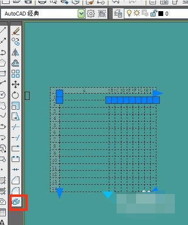Choose the Construction Line tool
The height and width of the screenshot is (225, 188).
(x=3, y=41)
